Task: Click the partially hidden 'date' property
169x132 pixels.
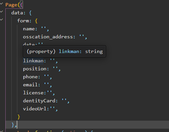Action: pos(29,44)
